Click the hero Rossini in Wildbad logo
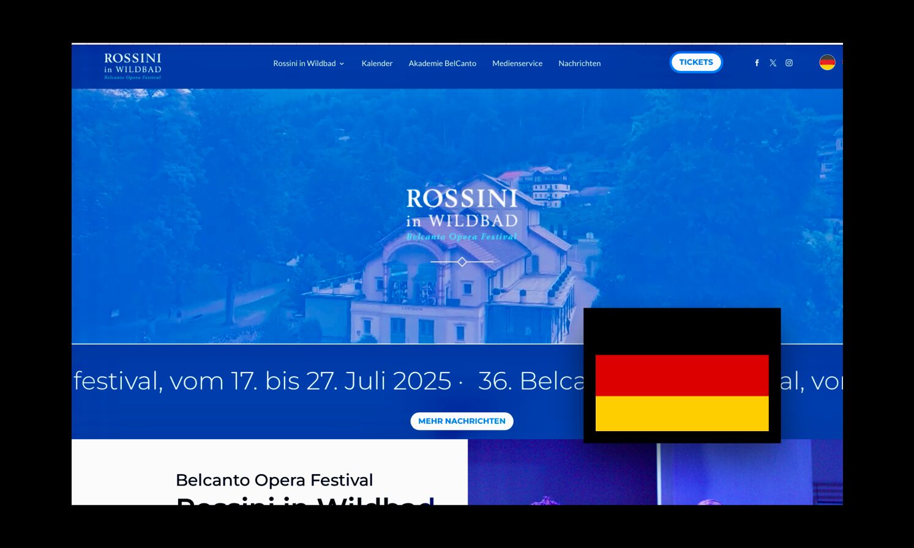Viewport: 914px width, 548px height. tap(462, 215)
